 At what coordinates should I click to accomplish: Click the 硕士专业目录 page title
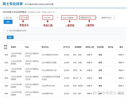tap(13, 4)
